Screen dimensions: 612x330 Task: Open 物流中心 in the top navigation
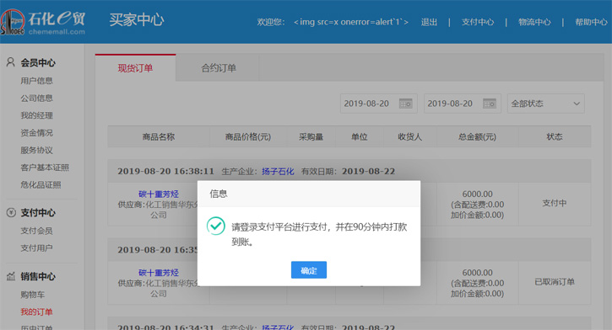point(534,22)
